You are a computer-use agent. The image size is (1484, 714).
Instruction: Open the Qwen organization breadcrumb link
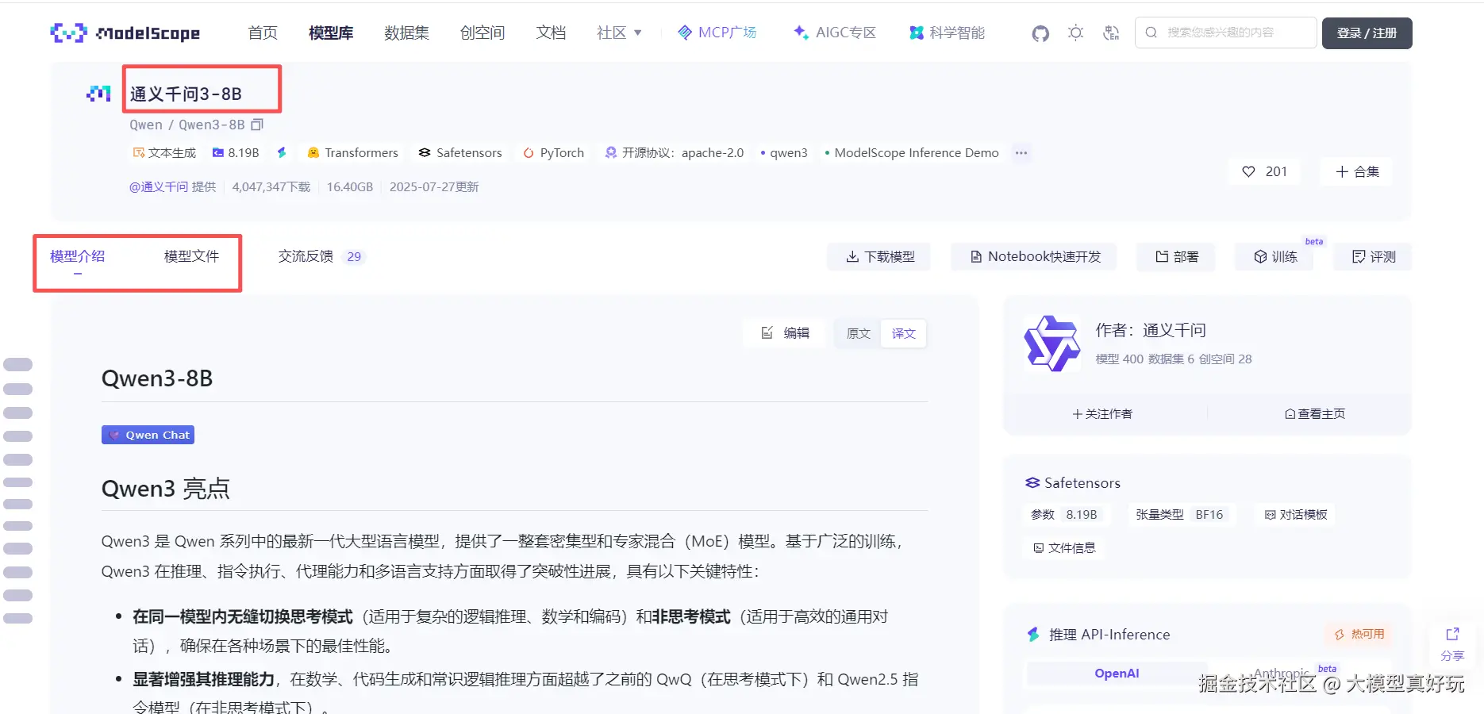pyautogui.click(x=146, y=125)
